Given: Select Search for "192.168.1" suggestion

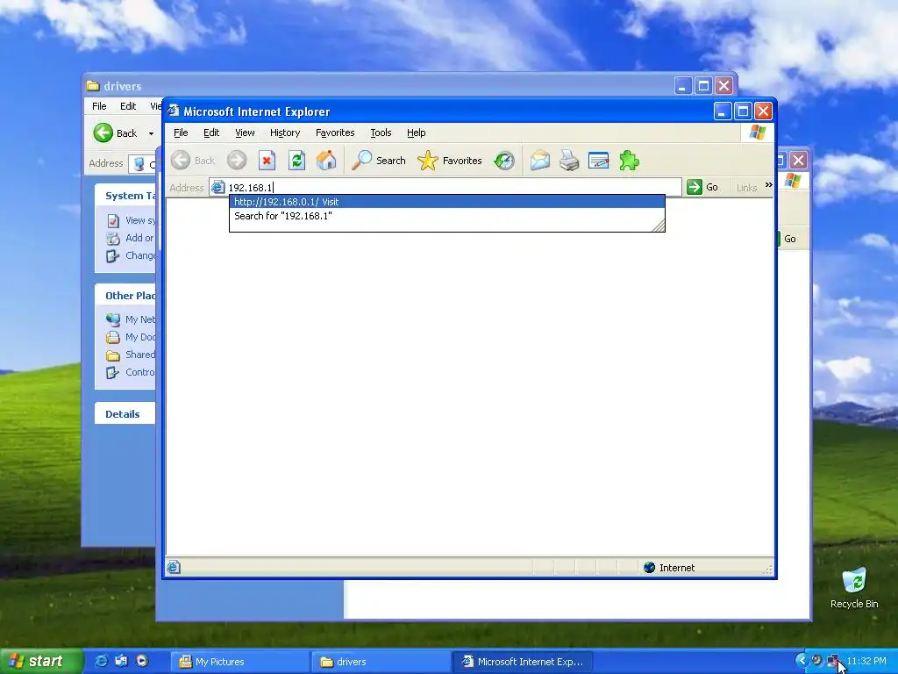Looking at the screenshot, I should [x=446, y=216].
